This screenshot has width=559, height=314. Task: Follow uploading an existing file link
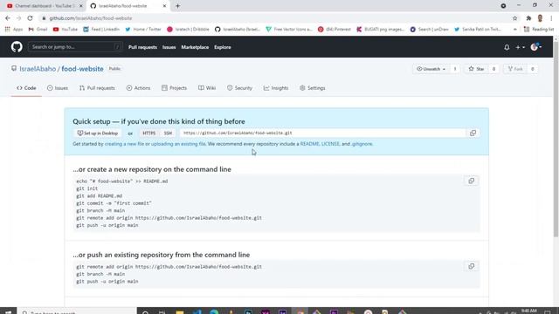coord(178,144)
